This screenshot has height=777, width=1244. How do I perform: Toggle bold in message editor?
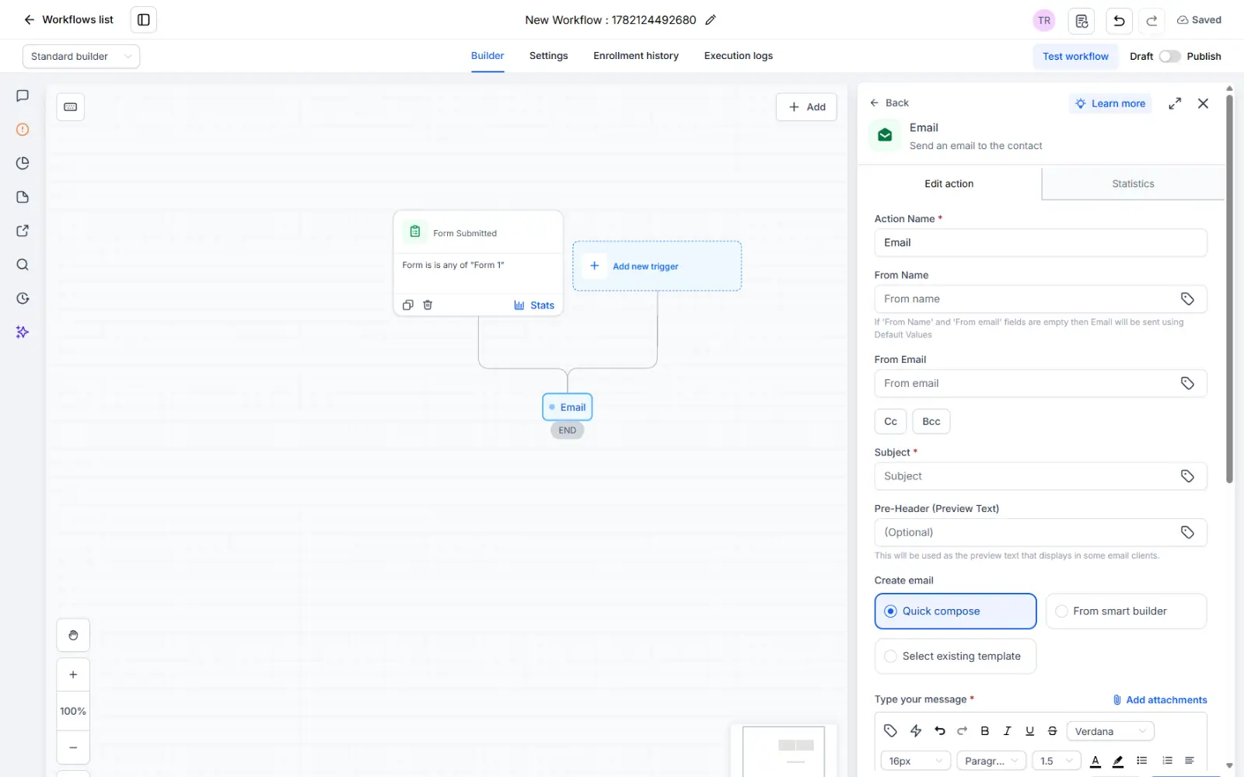pos(984,731)
